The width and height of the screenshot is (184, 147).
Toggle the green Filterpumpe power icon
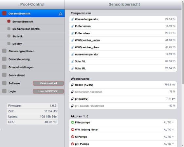(x=73, y=122)
